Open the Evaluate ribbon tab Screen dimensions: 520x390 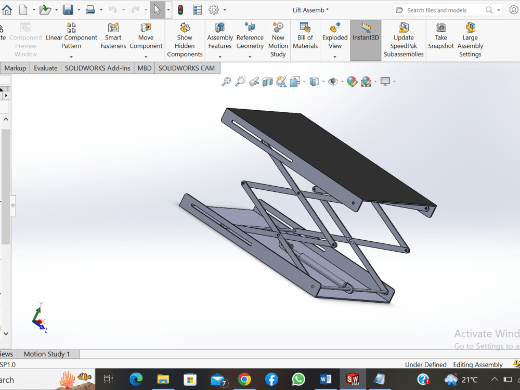(45, 68)
